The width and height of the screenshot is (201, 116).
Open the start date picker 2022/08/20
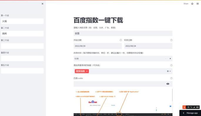tap(98, 46)
